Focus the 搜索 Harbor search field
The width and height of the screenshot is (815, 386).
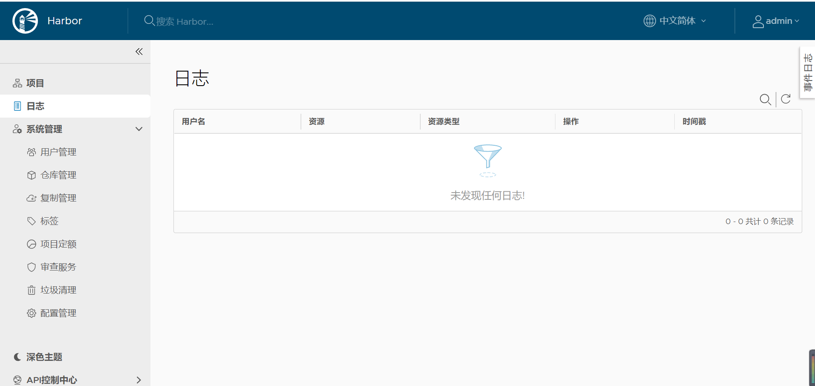pos(185,21)
